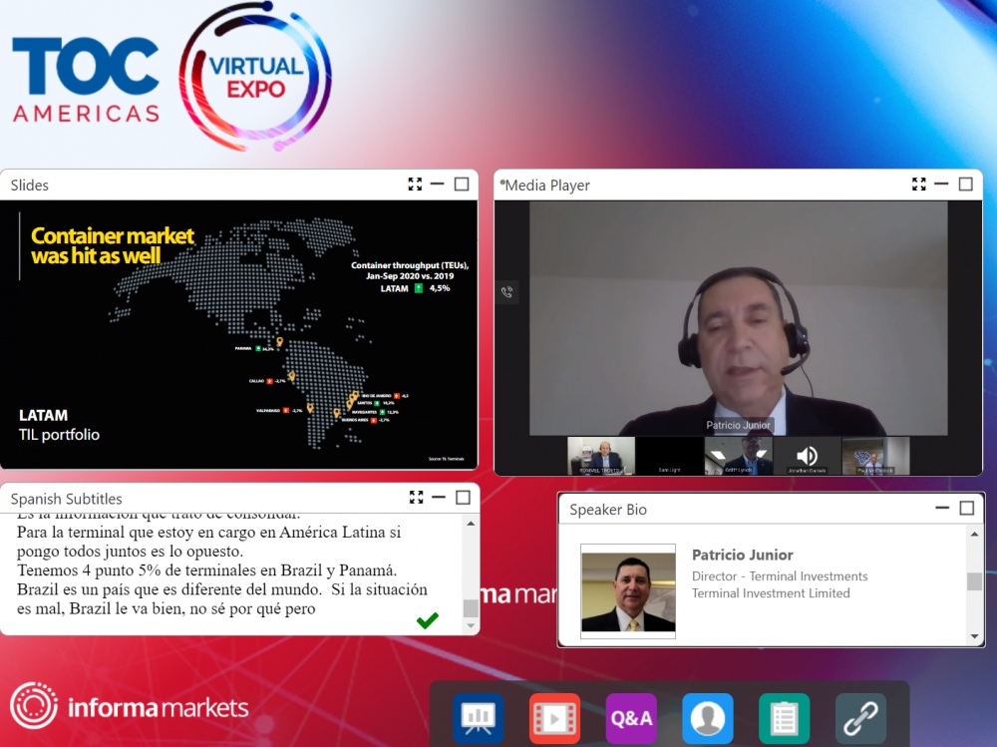Click the phone icon in Media Player
This screenshot has width=997, height=747.
506,292
